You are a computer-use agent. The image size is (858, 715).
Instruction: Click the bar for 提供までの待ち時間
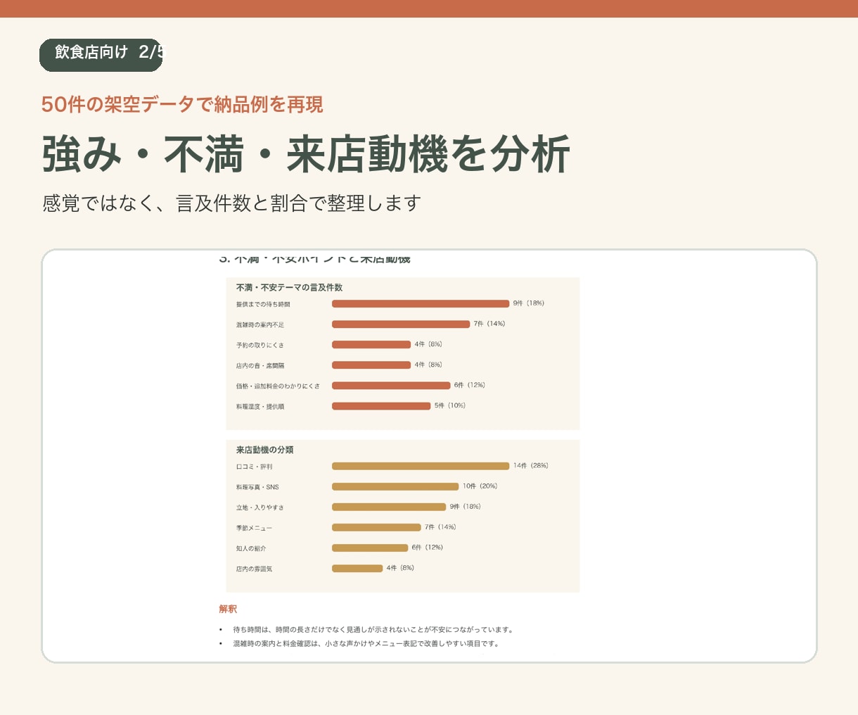click(x=421, y=304)
